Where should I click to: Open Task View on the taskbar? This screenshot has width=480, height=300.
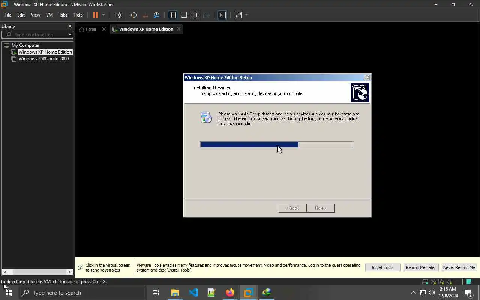(156, 292)
